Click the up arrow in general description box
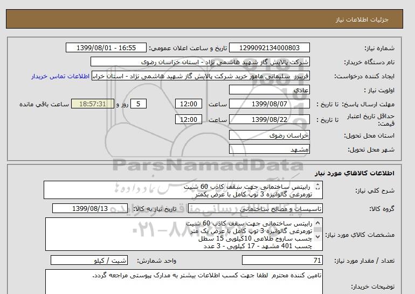The height and width of the screenshot is (294, 415). coord(316,186)
